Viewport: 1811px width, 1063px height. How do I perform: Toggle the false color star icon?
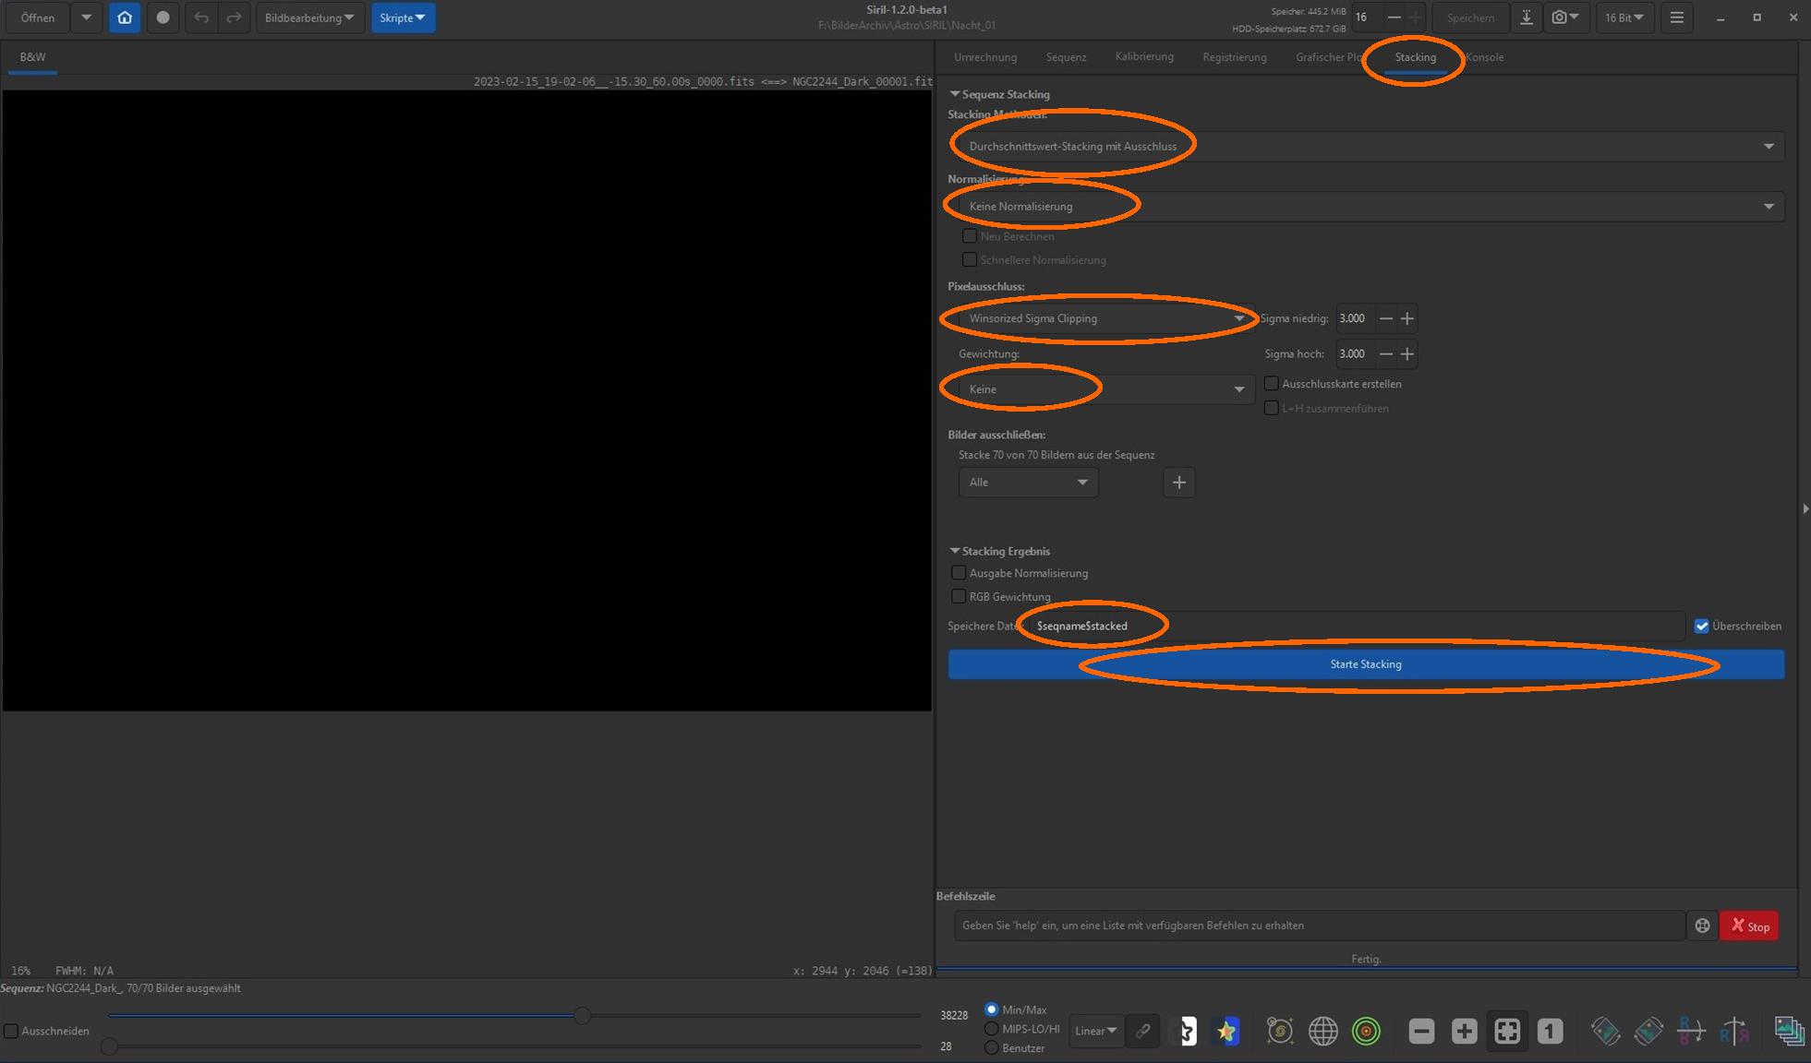[x=1226, y=1031]
